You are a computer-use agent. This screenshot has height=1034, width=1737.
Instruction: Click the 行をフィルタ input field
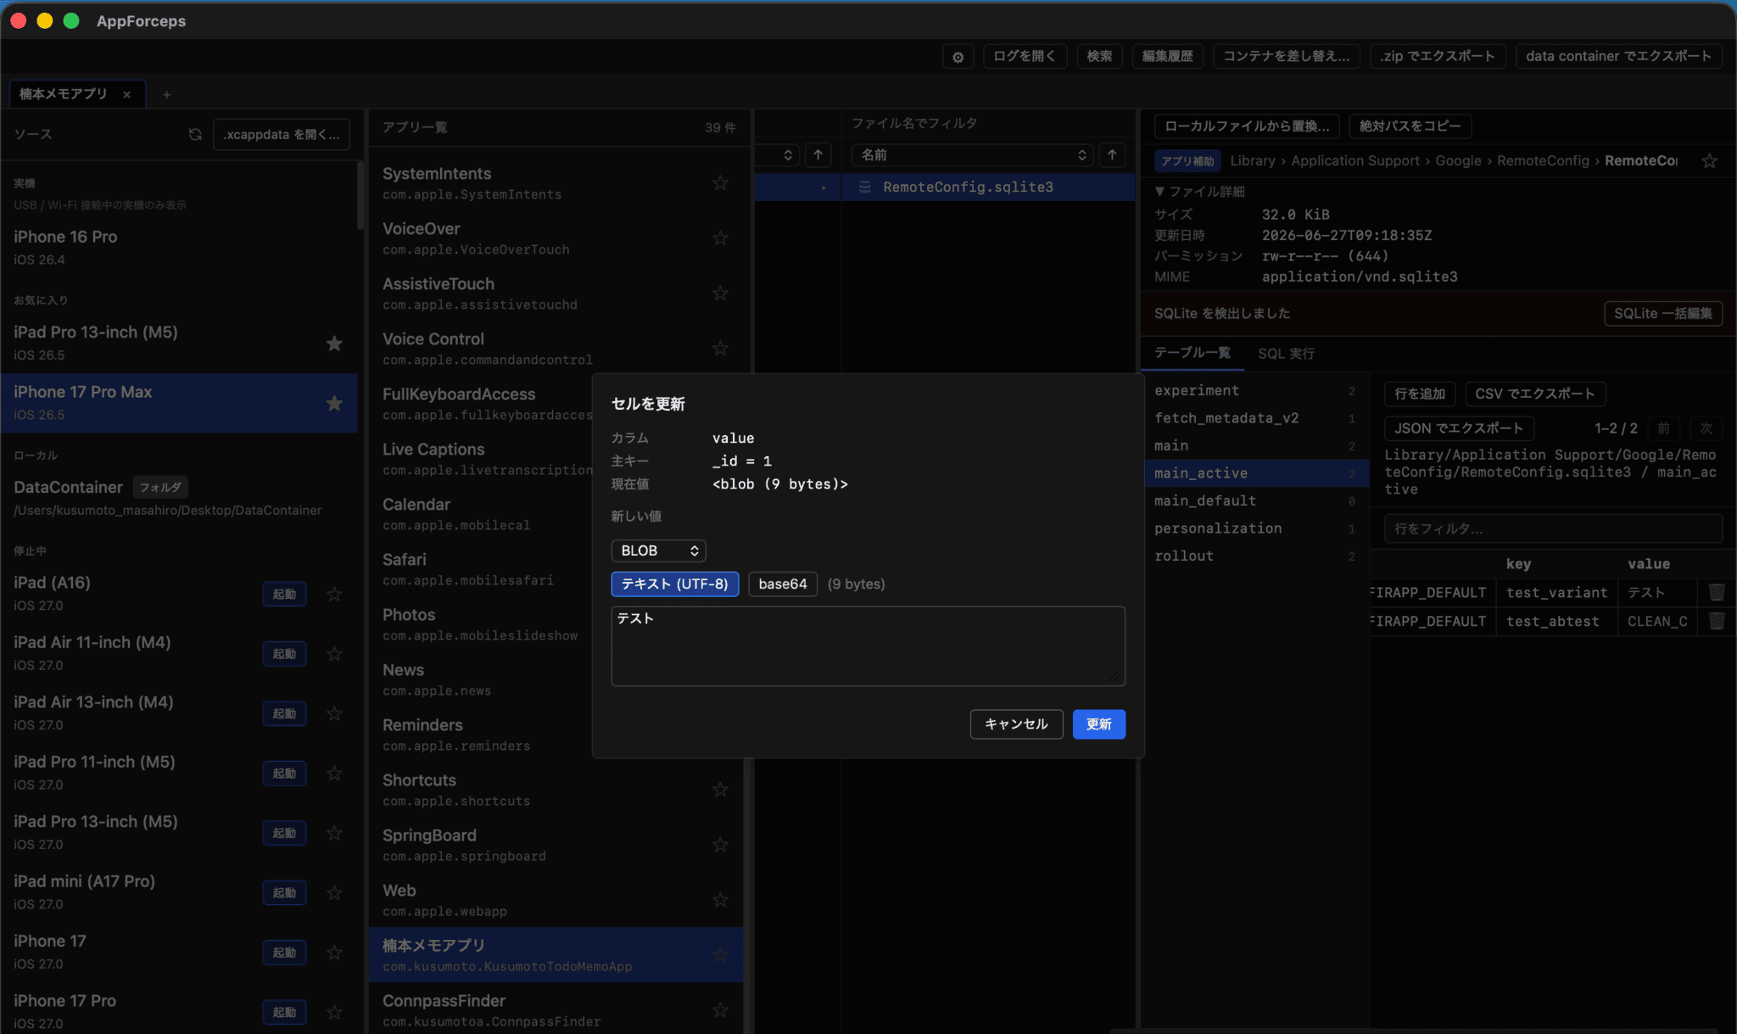pos(1553,528)
